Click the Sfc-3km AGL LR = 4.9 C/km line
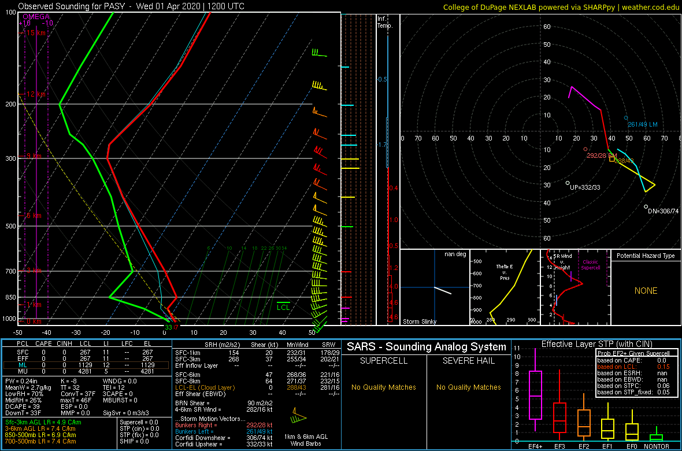 [43, 423]
